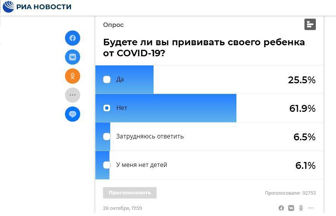
Task: Click the small Facebook icon below poll
Action: coord(281,208)
